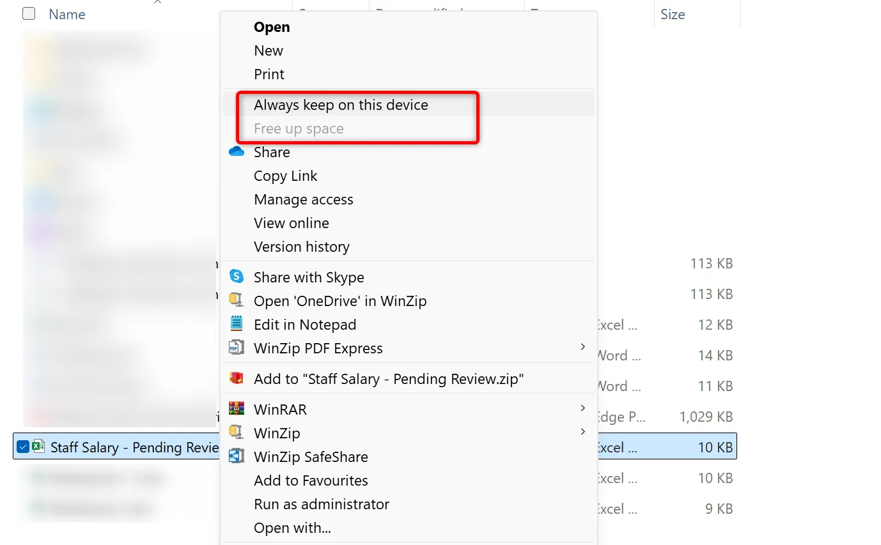Click Manage access
Viewport: 881px width, 545px height.
(x=303, y=199)
